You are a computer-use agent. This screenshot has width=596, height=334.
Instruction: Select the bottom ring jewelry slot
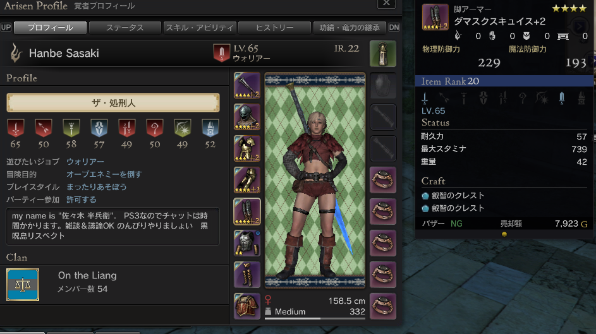383,306
